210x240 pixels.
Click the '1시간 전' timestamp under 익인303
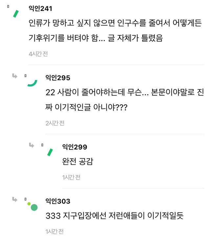click(x=54, y=231)
